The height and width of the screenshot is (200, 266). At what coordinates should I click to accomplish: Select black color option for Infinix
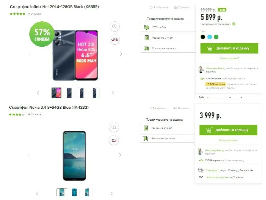203,37
